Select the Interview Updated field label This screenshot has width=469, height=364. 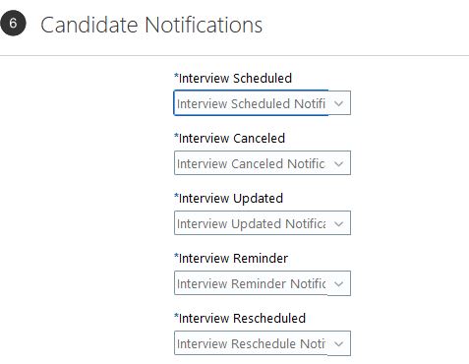click(x=231, y=199)
